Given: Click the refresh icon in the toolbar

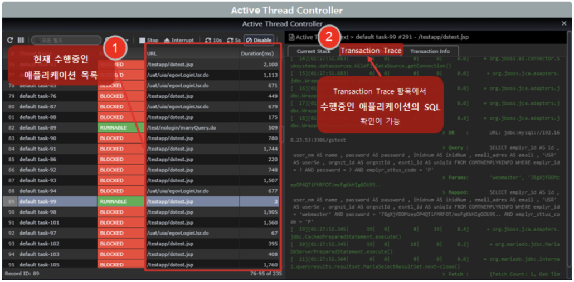Looking at the screenshot, I should [10, 40].
